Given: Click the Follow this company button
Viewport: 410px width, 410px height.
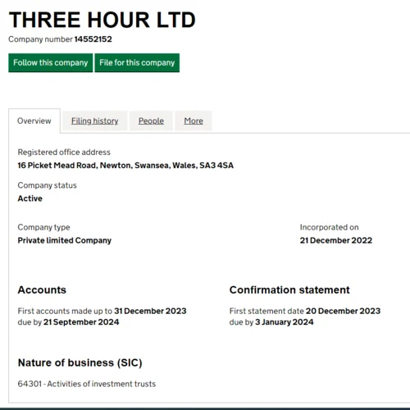Looking at the screenshot, I should pyautogui.click(x=51, y=63).
